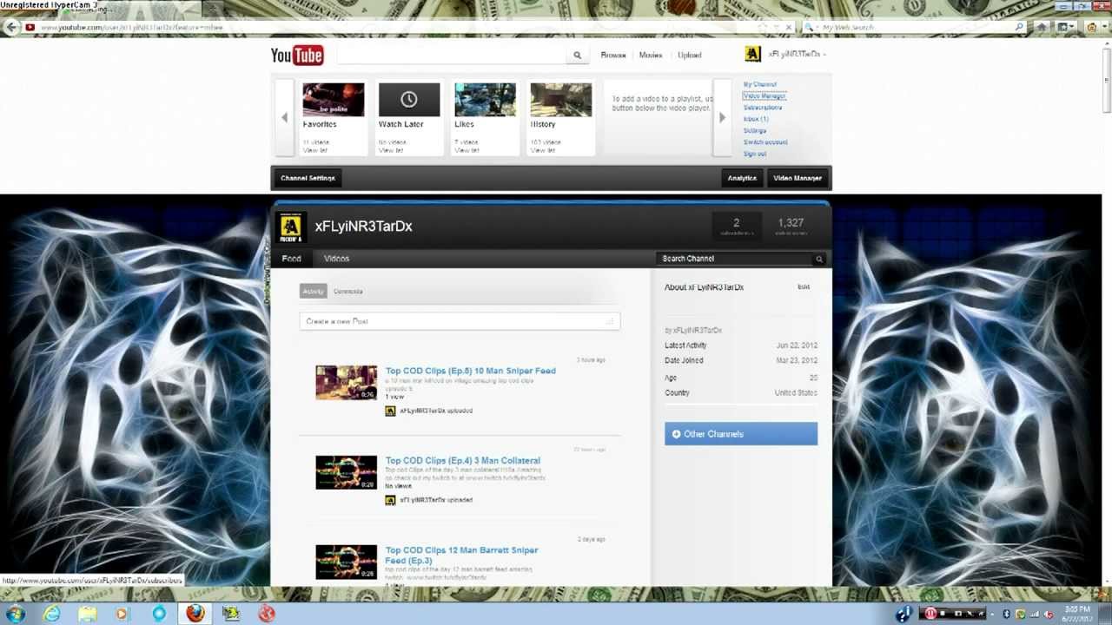Click uploader avatar under the Ep.5 video
Image resolution: width=1112 pixels, height=625 pixels.
pyautogui.click(x=391, y=411)
